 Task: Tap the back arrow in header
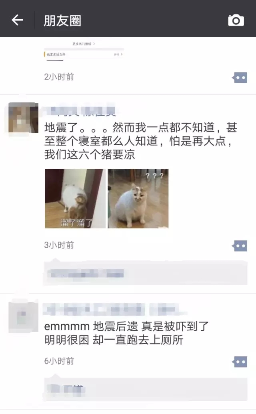18,20
